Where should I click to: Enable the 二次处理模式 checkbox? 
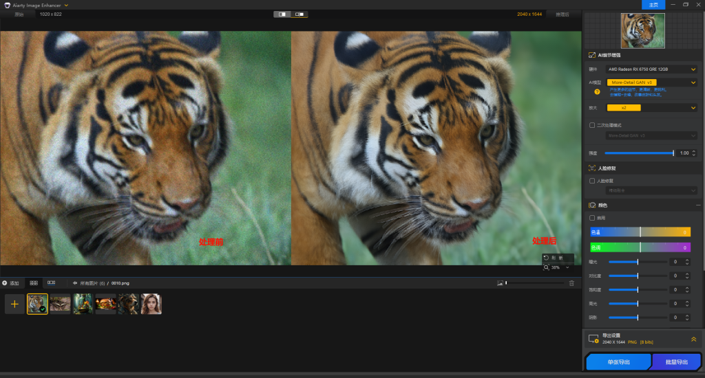click(592, 125)
